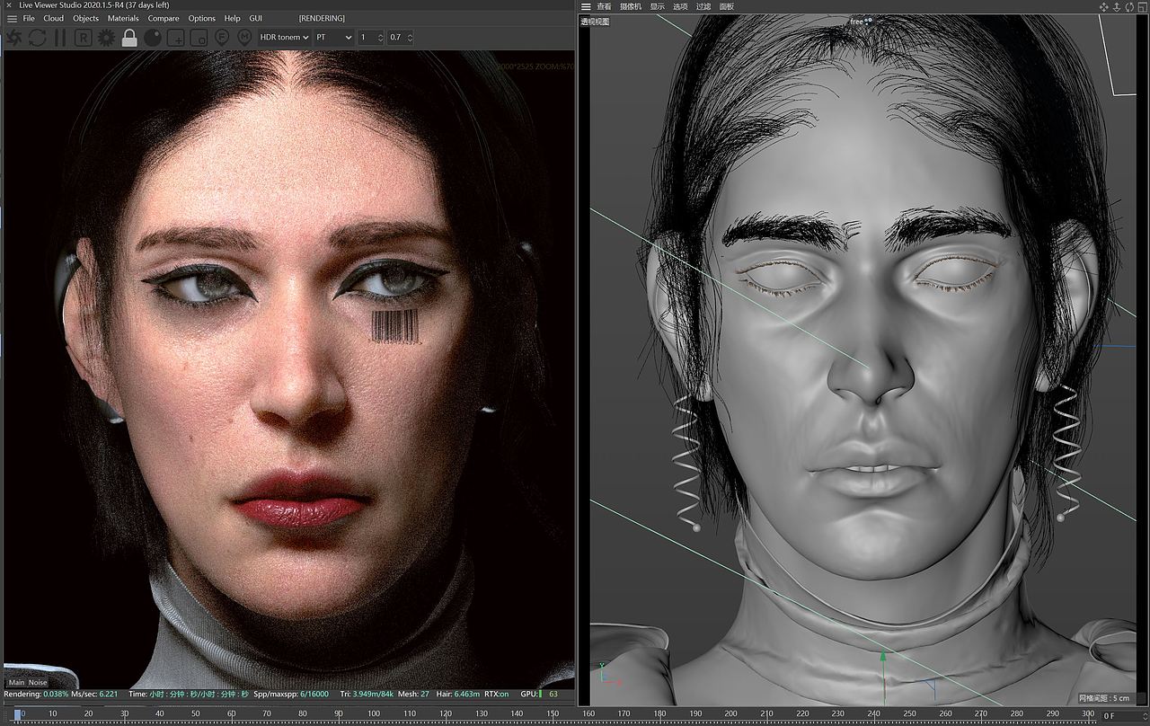Open the 显示 viewport menu
Viewport: 1150px width, 726px height.
click(x=658, y=6)
